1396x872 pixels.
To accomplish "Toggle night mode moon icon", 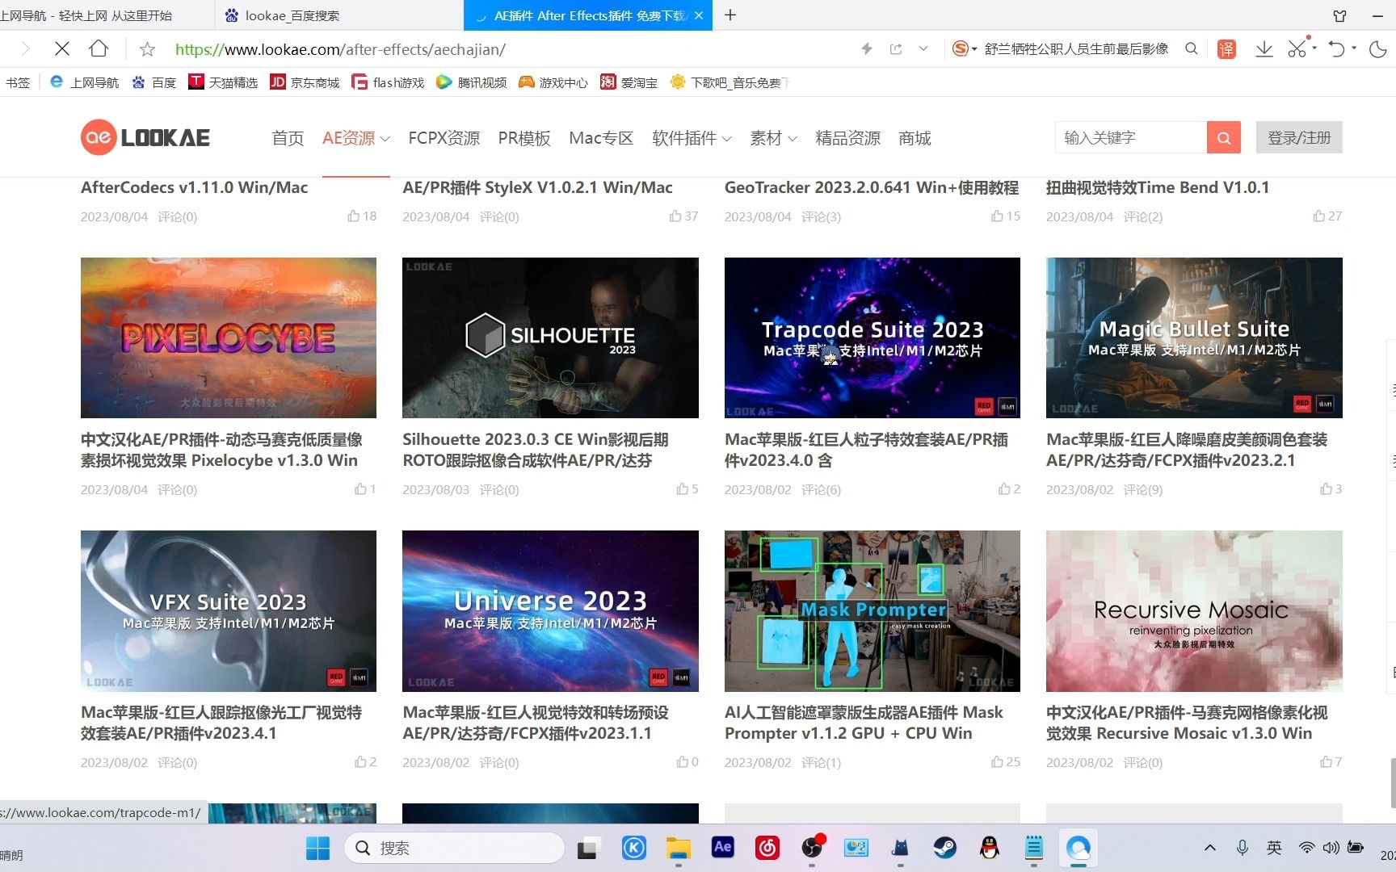I will 1378,49.
